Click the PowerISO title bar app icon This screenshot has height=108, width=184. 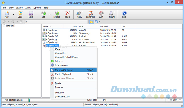click(3, 3)
